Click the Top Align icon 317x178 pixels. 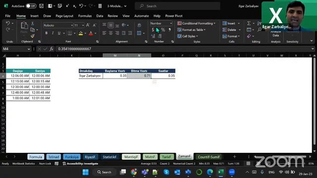click(x=104, y=25)
